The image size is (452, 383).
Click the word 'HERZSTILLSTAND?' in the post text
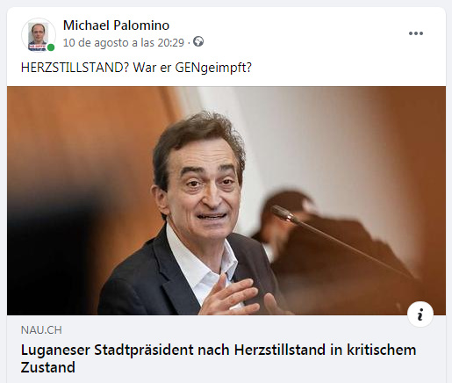[75, 68]
